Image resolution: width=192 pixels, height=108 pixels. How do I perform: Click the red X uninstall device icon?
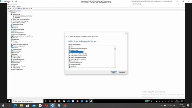tap(29, 9)
